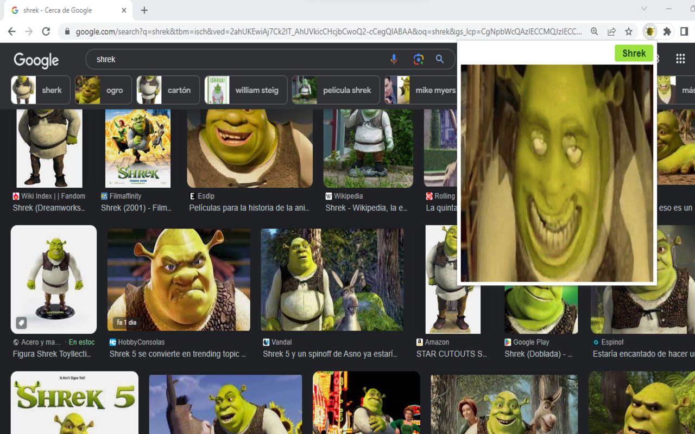Open the zoom magnifier in address bar

pos(595,31)
